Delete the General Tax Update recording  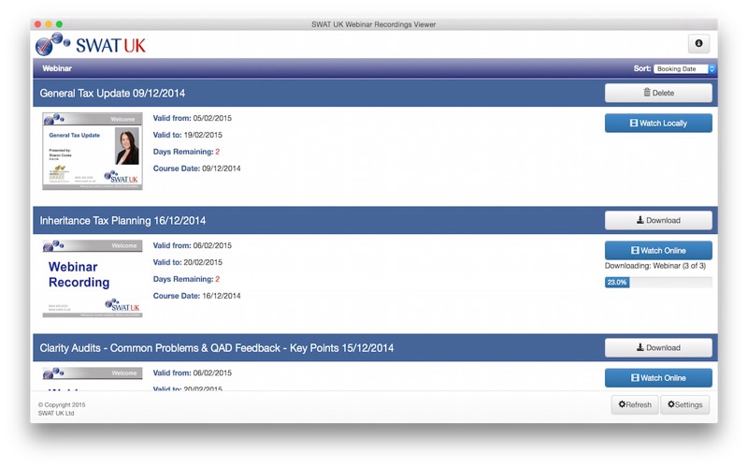point(658,93)
